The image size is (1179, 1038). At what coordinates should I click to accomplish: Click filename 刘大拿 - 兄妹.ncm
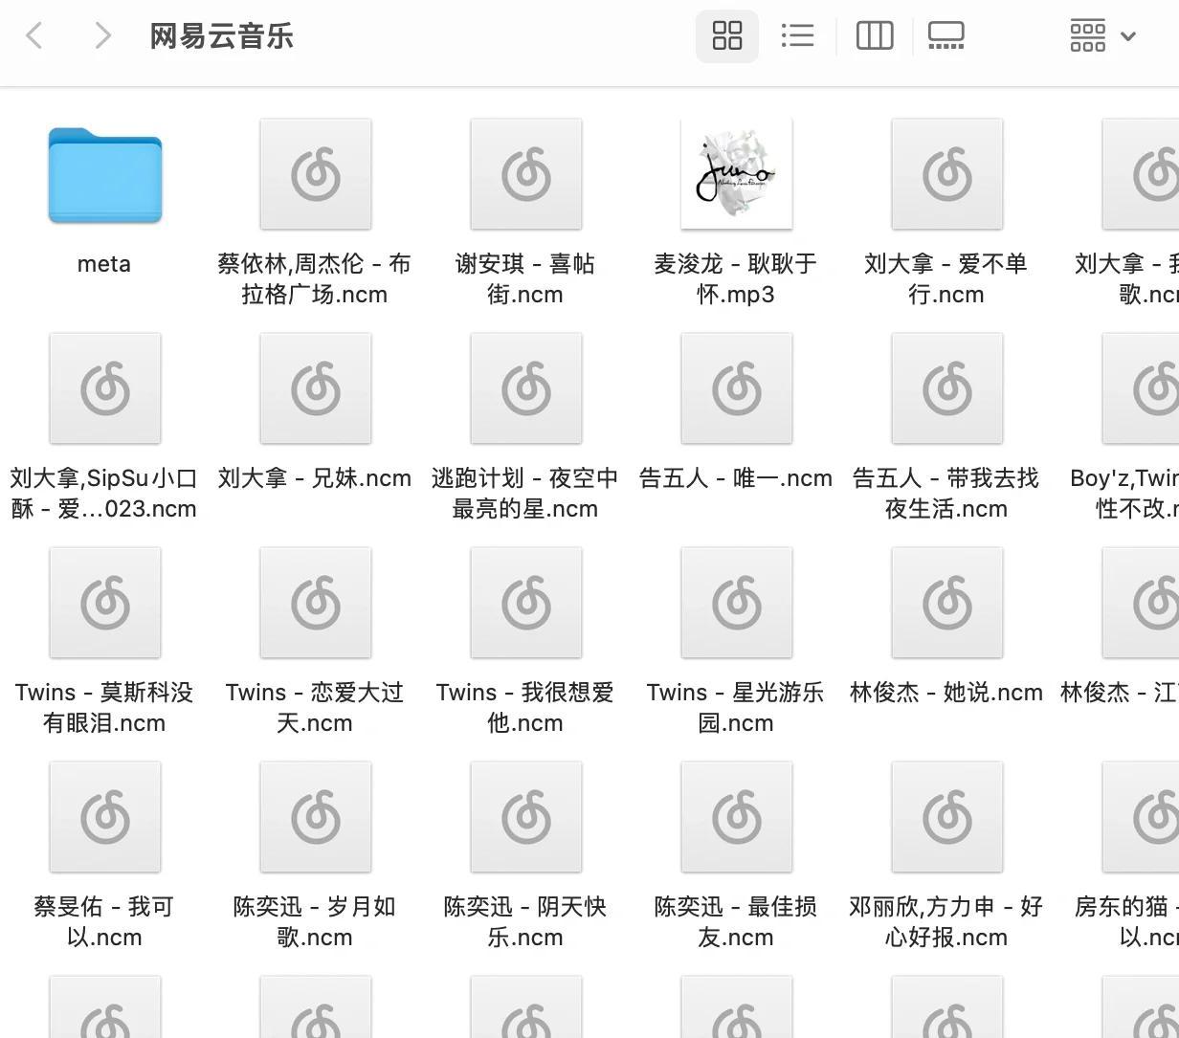click(x=315, y=477)
